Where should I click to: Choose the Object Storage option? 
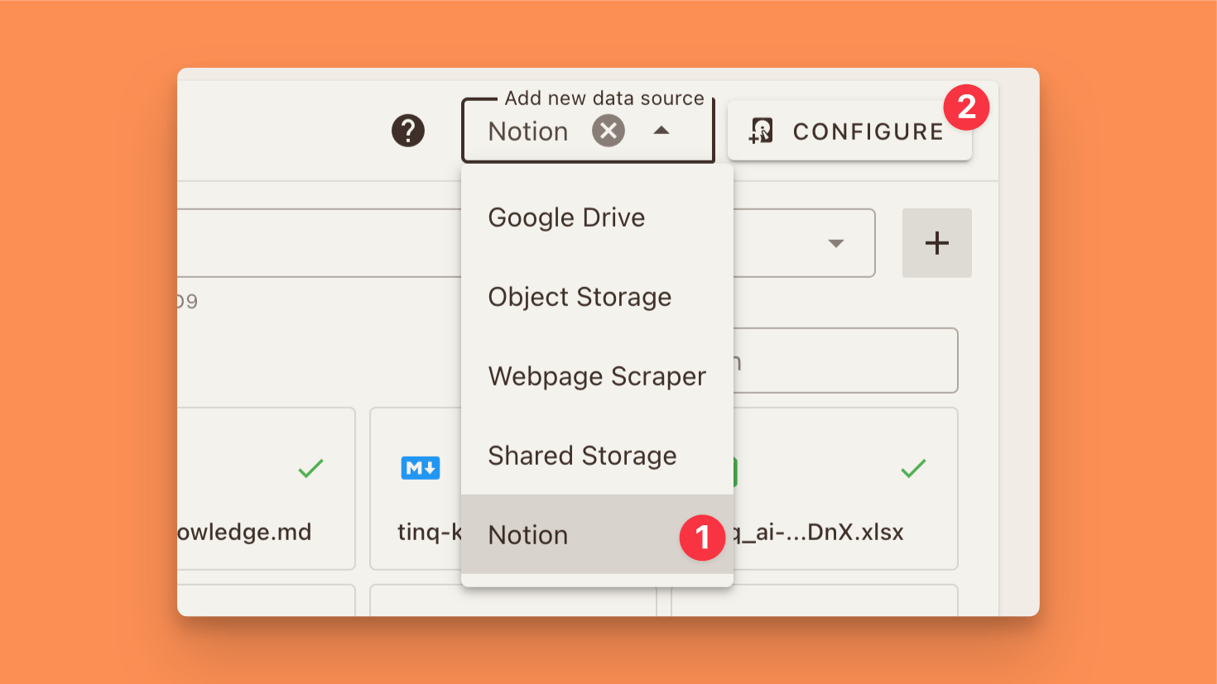[580, 297]
